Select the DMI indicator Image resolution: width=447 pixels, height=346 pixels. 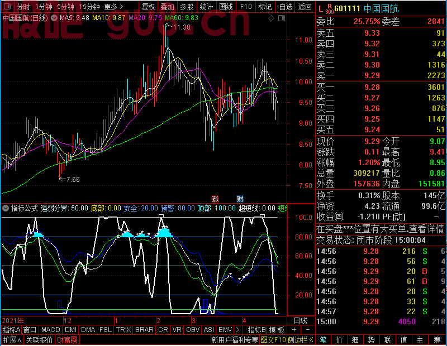click(70, 330)
